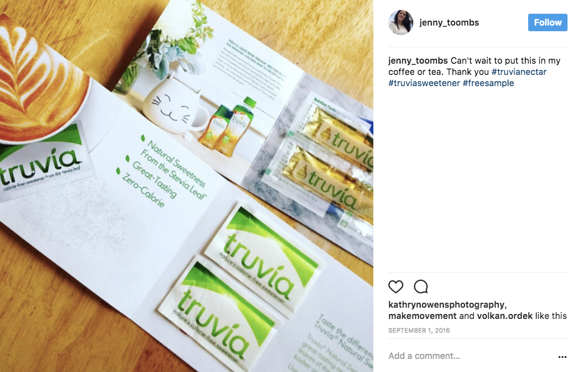Click jenny_toombs name in the caption
Viewport: 580px width, 372px height.
coord(418,61)
